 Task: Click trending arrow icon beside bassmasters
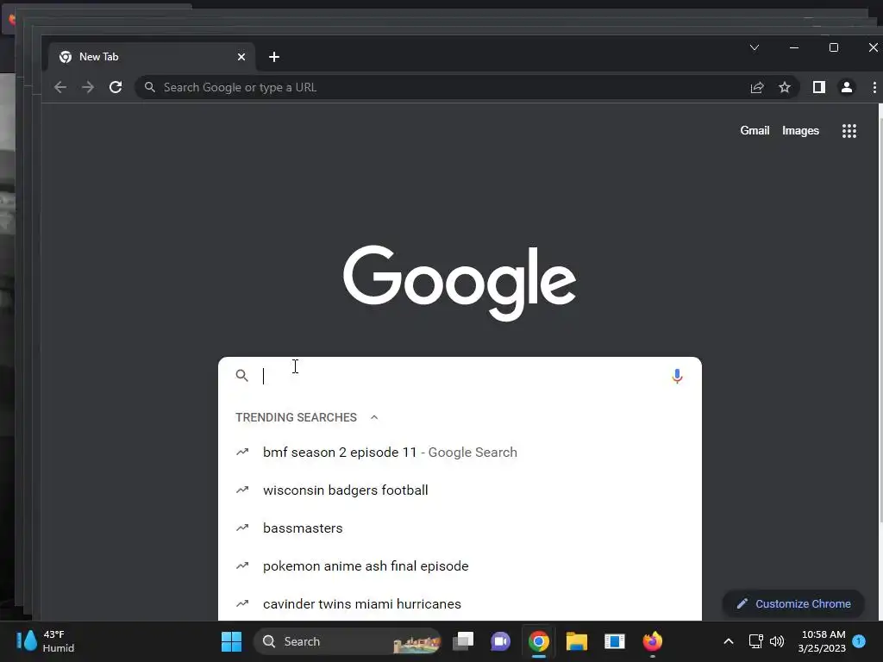[242, 528]
